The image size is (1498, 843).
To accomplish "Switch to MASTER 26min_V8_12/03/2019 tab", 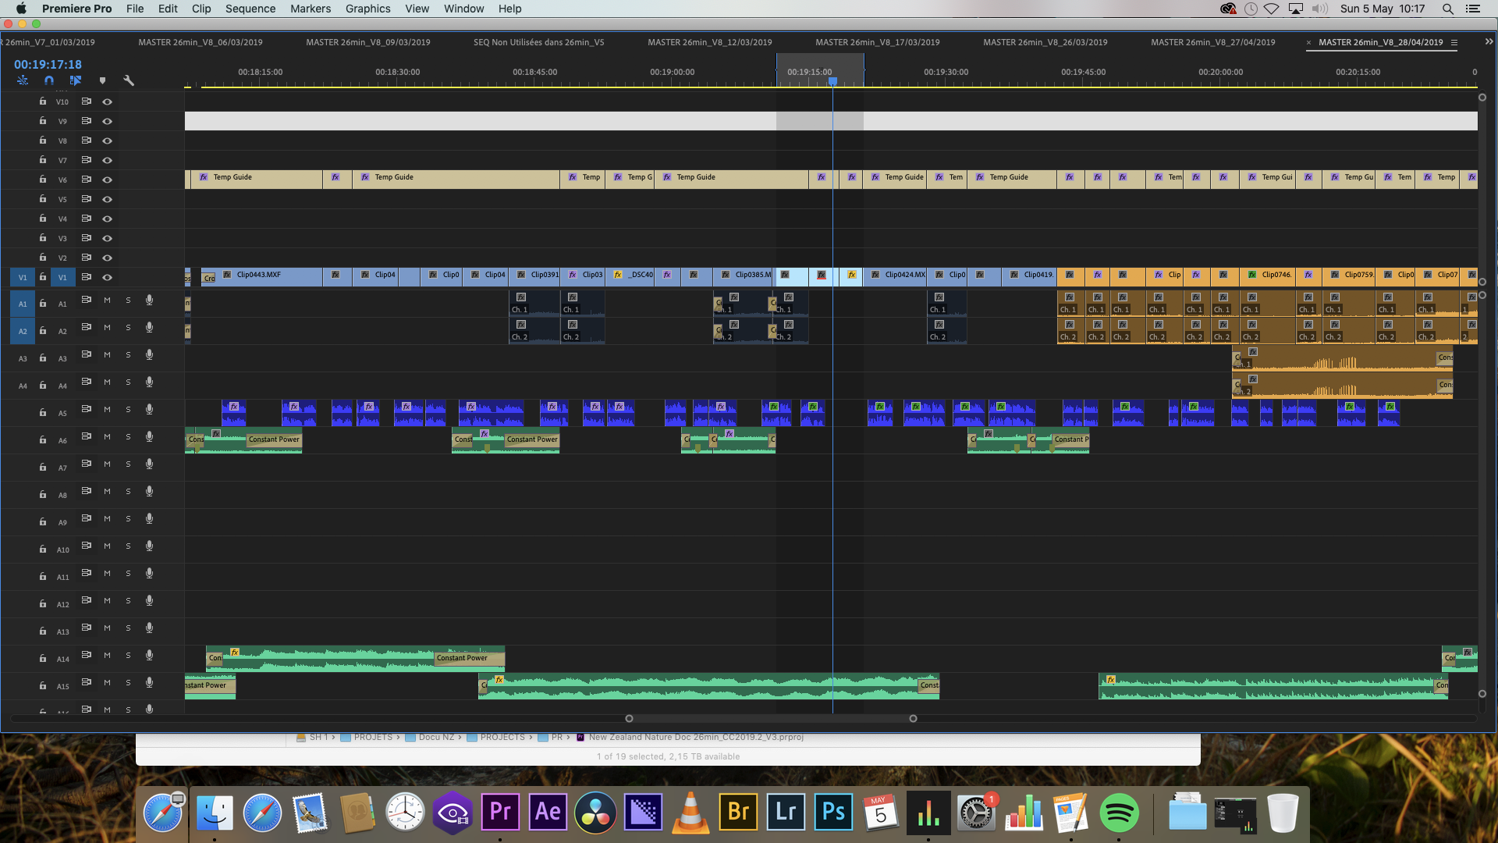I will [x=709, y=42].
